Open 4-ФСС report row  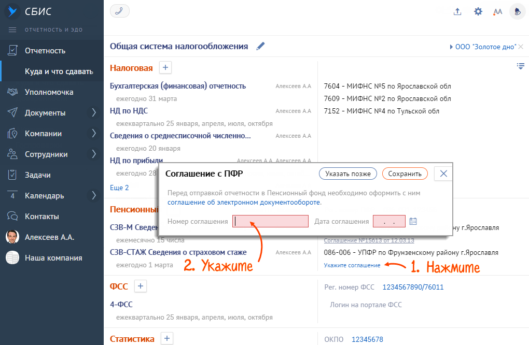[x=121, y=304]
